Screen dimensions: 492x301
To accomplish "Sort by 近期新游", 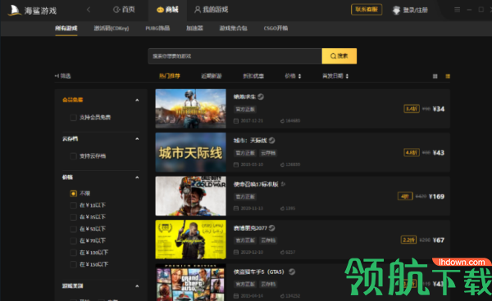I will tap(212, 76).
